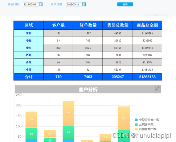176x142 pixels.
Task: Click the total orders value 7403
Action: pyautogui.click(x=88, y=77)
